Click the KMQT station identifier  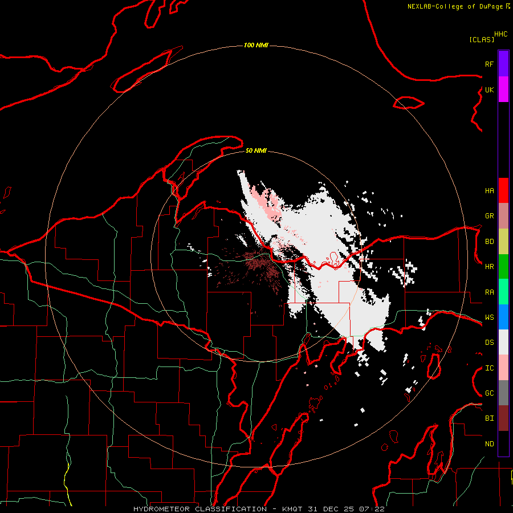[292, 509]
